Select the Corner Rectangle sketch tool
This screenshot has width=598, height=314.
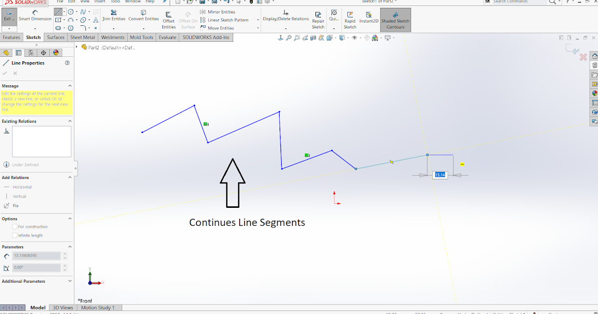click(58, 19)
